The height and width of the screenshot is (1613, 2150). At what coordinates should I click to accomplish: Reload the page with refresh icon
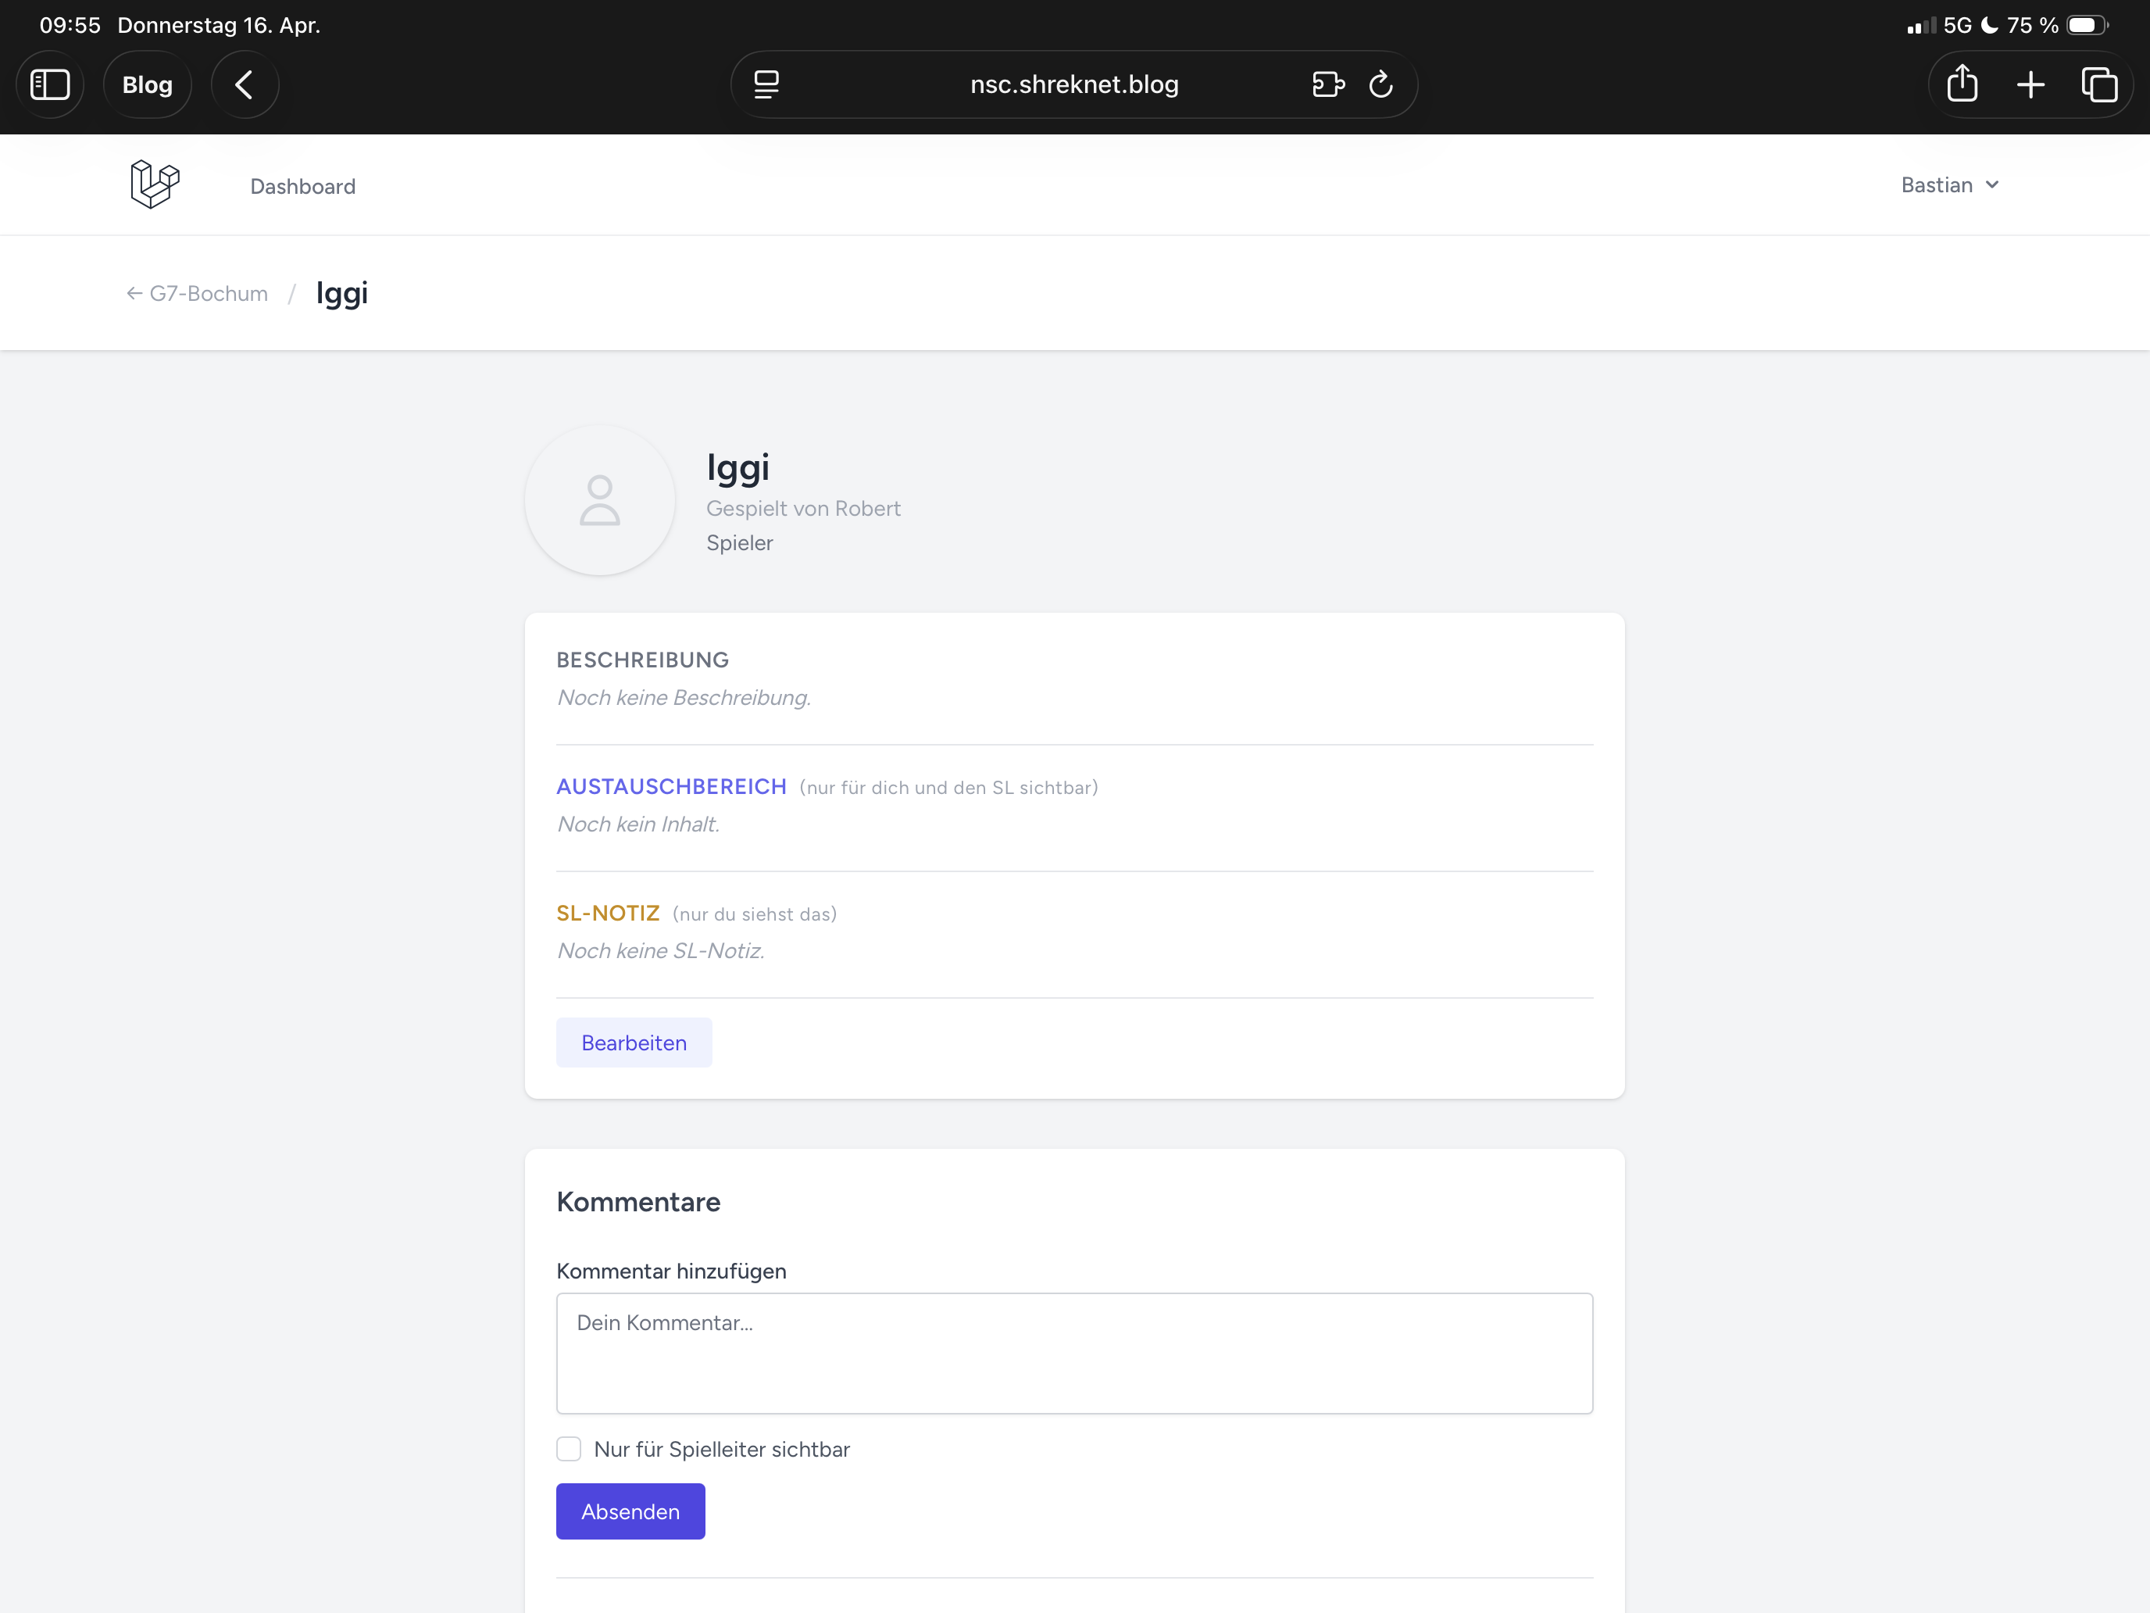pos(1381,84)
